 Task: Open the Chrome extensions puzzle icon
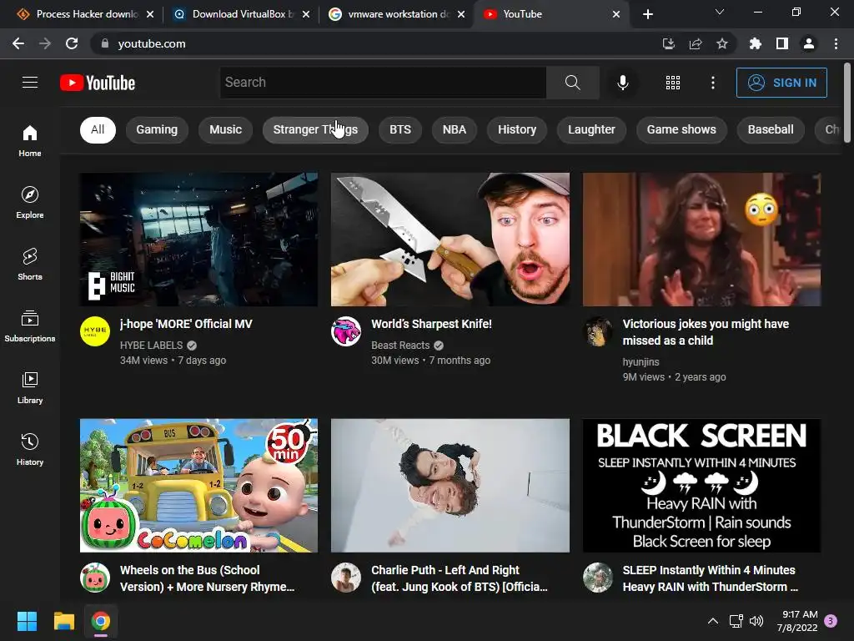pos(755,43)
